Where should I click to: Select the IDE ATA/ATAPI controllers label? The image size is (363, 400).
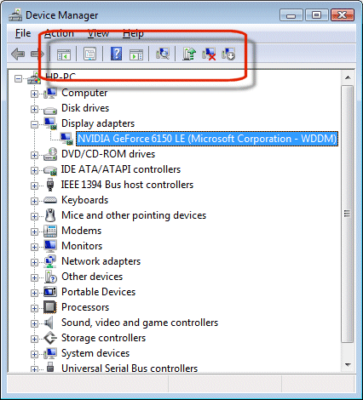(121, 169)
